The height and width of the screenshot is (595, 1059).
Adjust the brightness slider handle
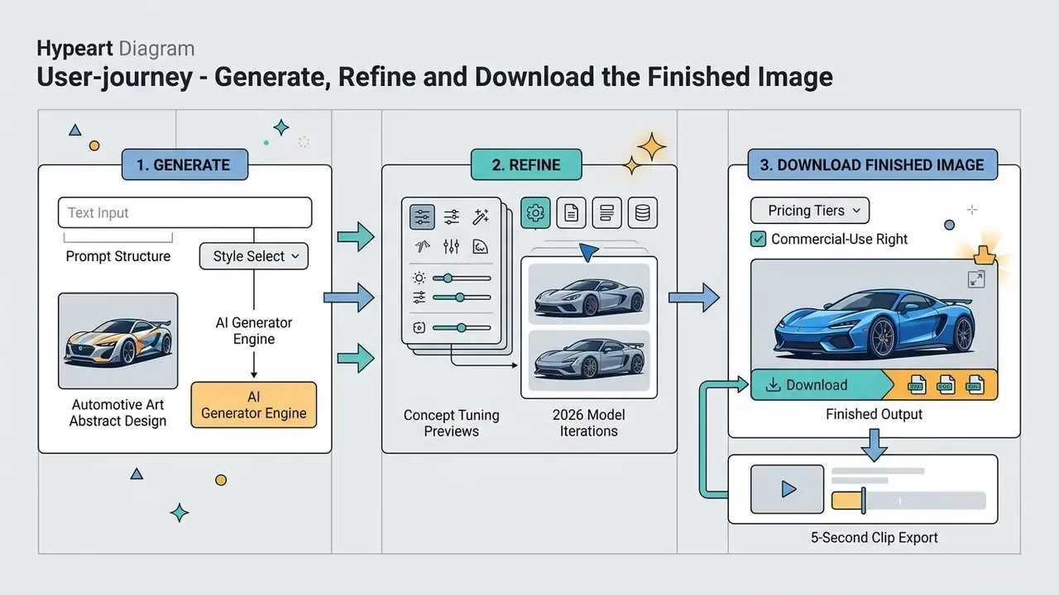click(448, 278)
